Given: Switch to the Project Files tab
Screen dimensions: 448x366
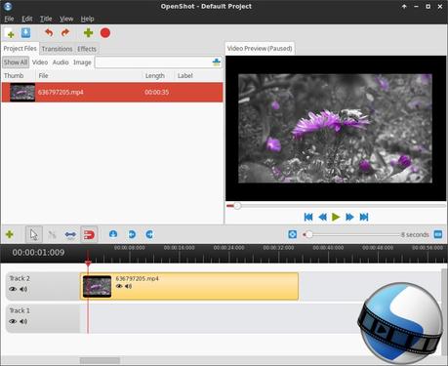Looking at the screenshot, I should tap(20, 49).
